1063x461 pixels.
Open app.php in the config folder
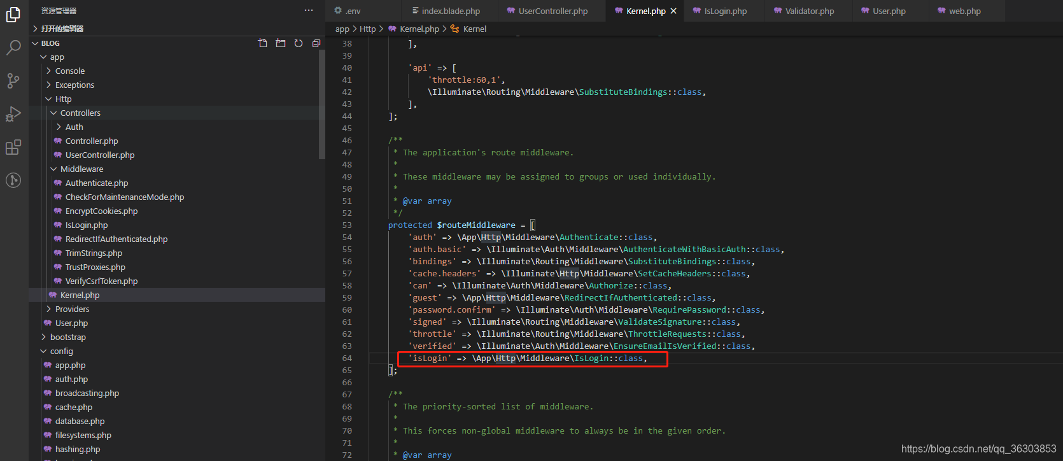click(177, 365)
